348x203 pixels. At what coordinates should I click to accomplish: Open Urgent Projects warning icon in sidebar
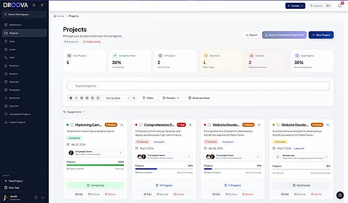pos(6,122)
